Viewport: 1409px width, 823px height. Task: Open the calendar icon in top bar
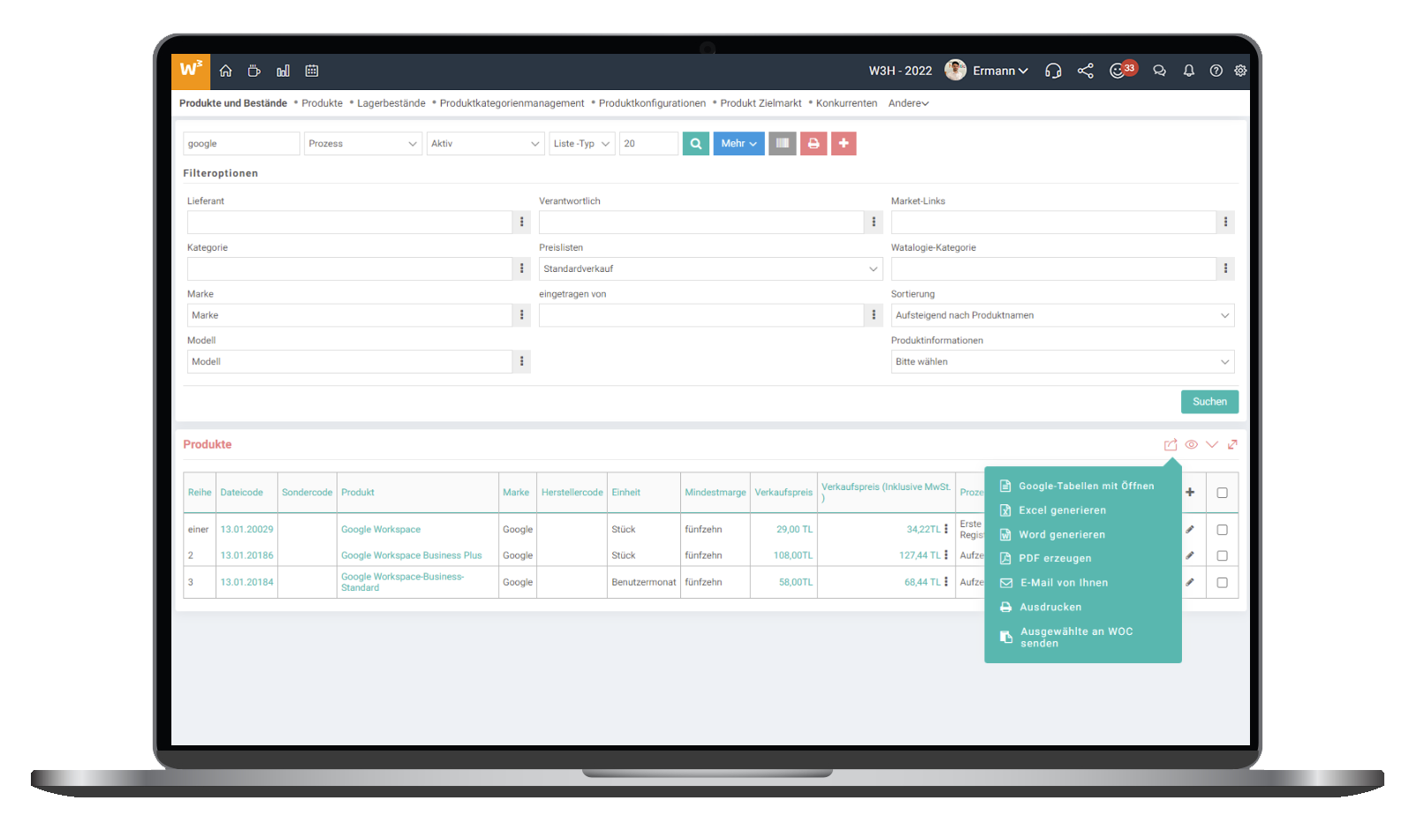[312, 71]
